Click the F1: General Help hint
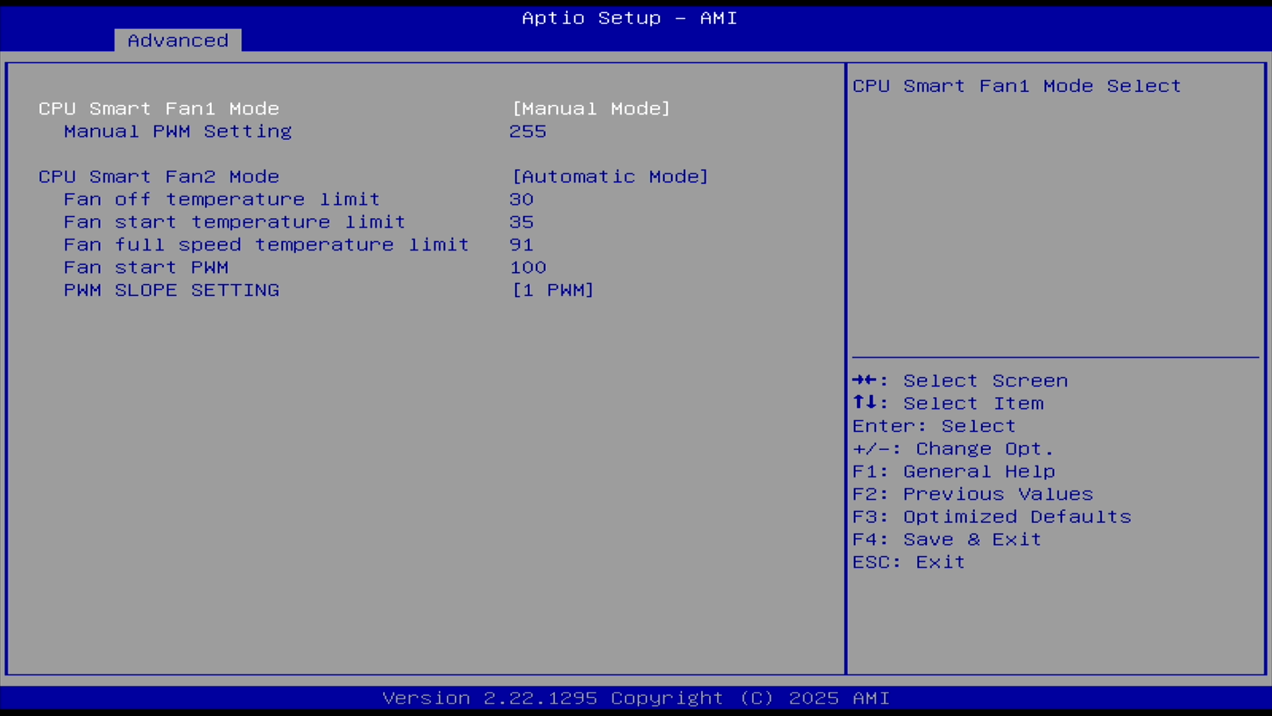The height and width of the screenshot is (716, 1272). pos(954,471)
